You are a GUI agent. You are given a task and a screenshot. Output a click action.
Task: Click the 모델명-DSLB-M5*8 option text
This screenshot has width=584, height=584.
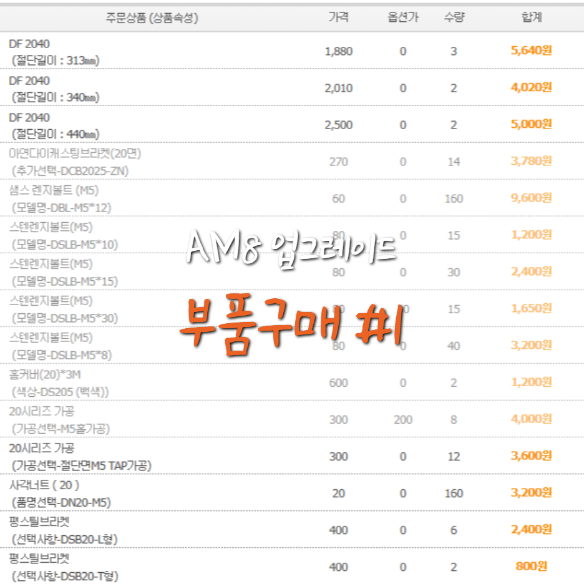pos(61,355)
